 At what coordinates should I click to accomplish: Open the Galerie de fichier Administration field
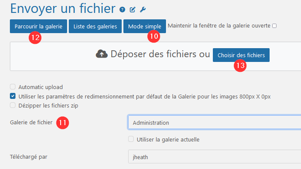pos(215,122)
